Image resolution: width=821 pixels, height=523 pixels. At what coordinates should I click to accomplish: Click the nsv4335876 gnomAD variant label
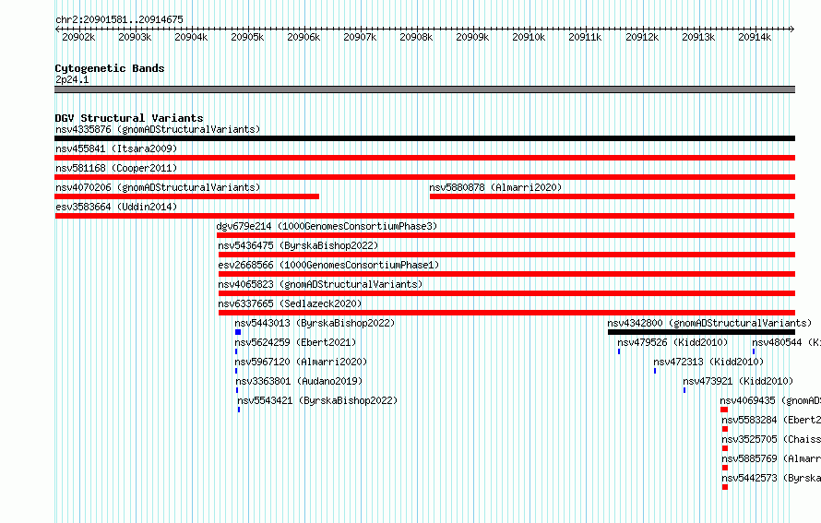158,129
